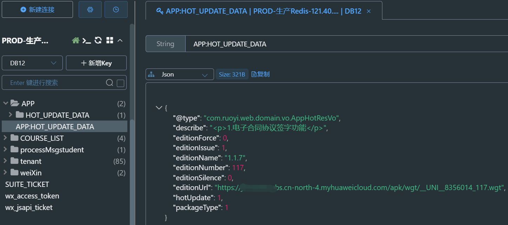Click the green home icon for PROD connection
Viewport: 508px width, 225px height.
(75, 41)
